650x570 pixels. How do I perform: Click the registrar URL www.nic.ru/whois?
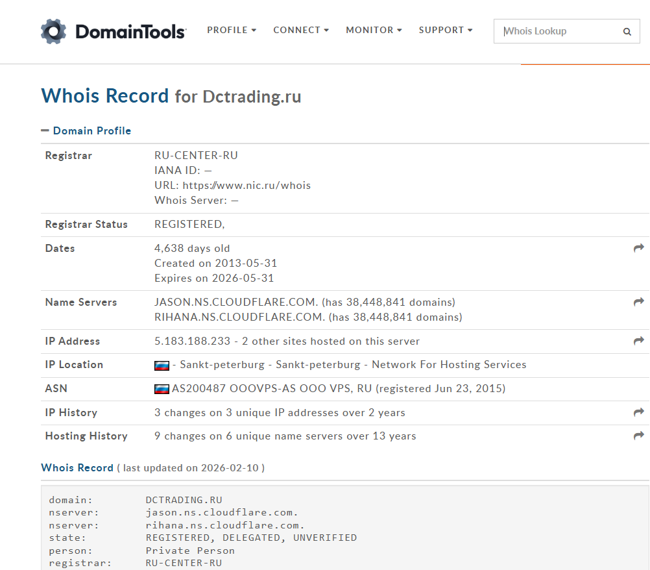point(247,185)
